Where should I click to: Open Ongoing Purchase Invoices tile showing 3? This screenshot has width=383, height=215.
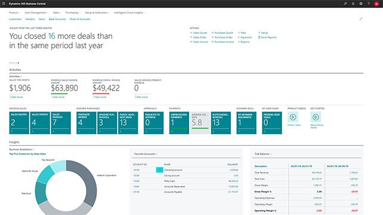(x=107, y=123)
